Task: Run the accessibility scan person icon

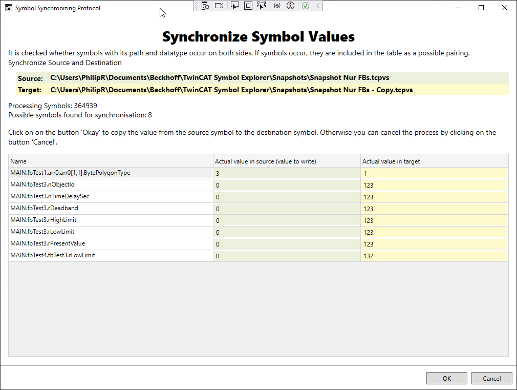Action: (x=290, y=6)
